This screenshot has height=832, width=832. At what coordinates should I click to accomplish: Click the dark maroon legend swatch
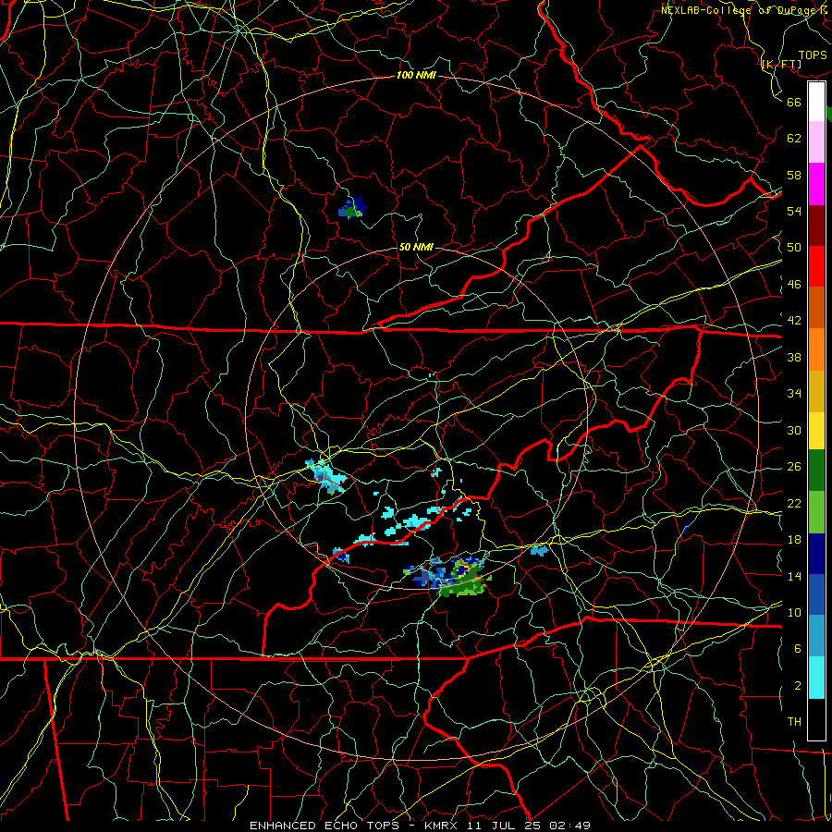[816, 225]
